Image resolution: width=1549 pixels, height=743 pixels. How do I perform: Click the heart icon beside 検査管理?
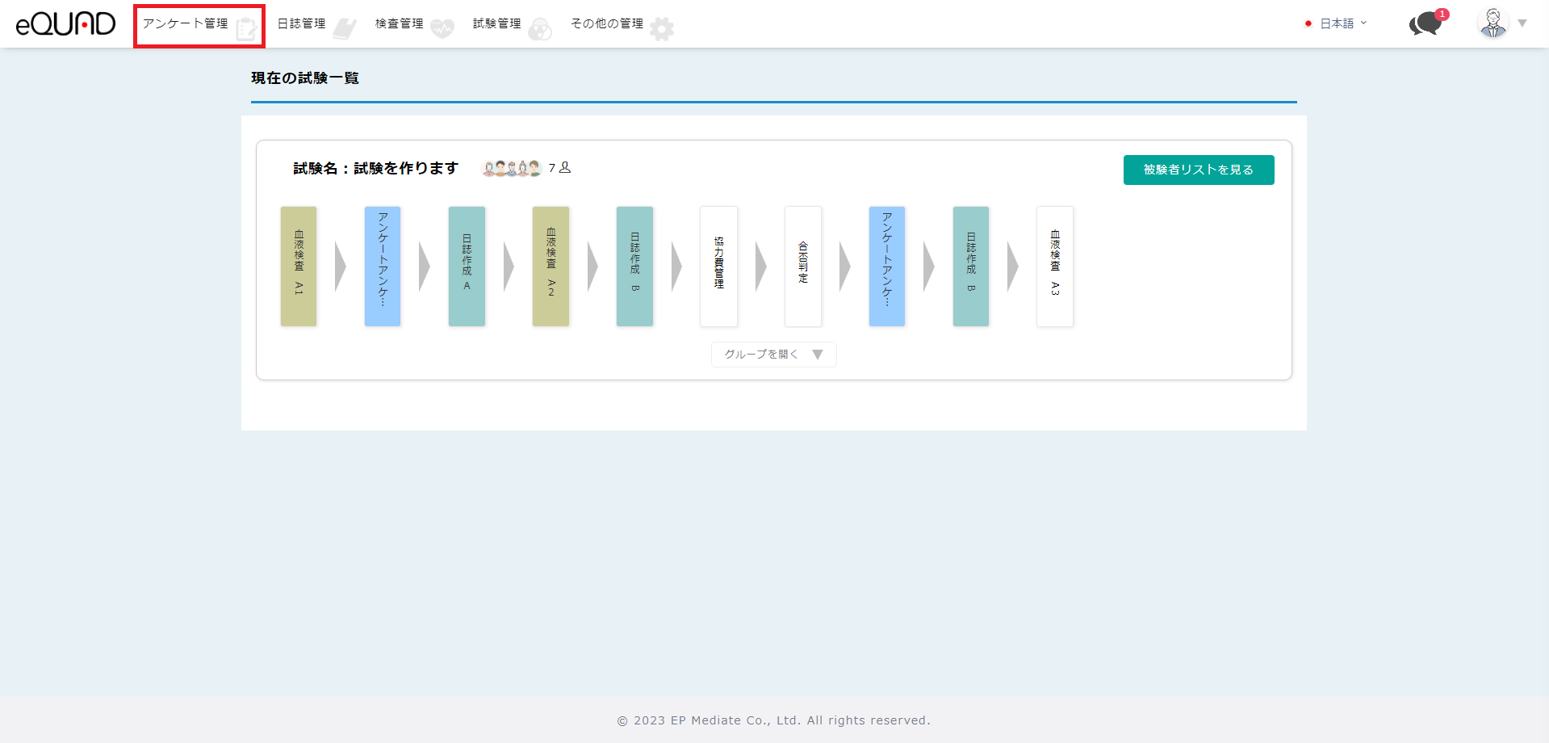[442, 29]
